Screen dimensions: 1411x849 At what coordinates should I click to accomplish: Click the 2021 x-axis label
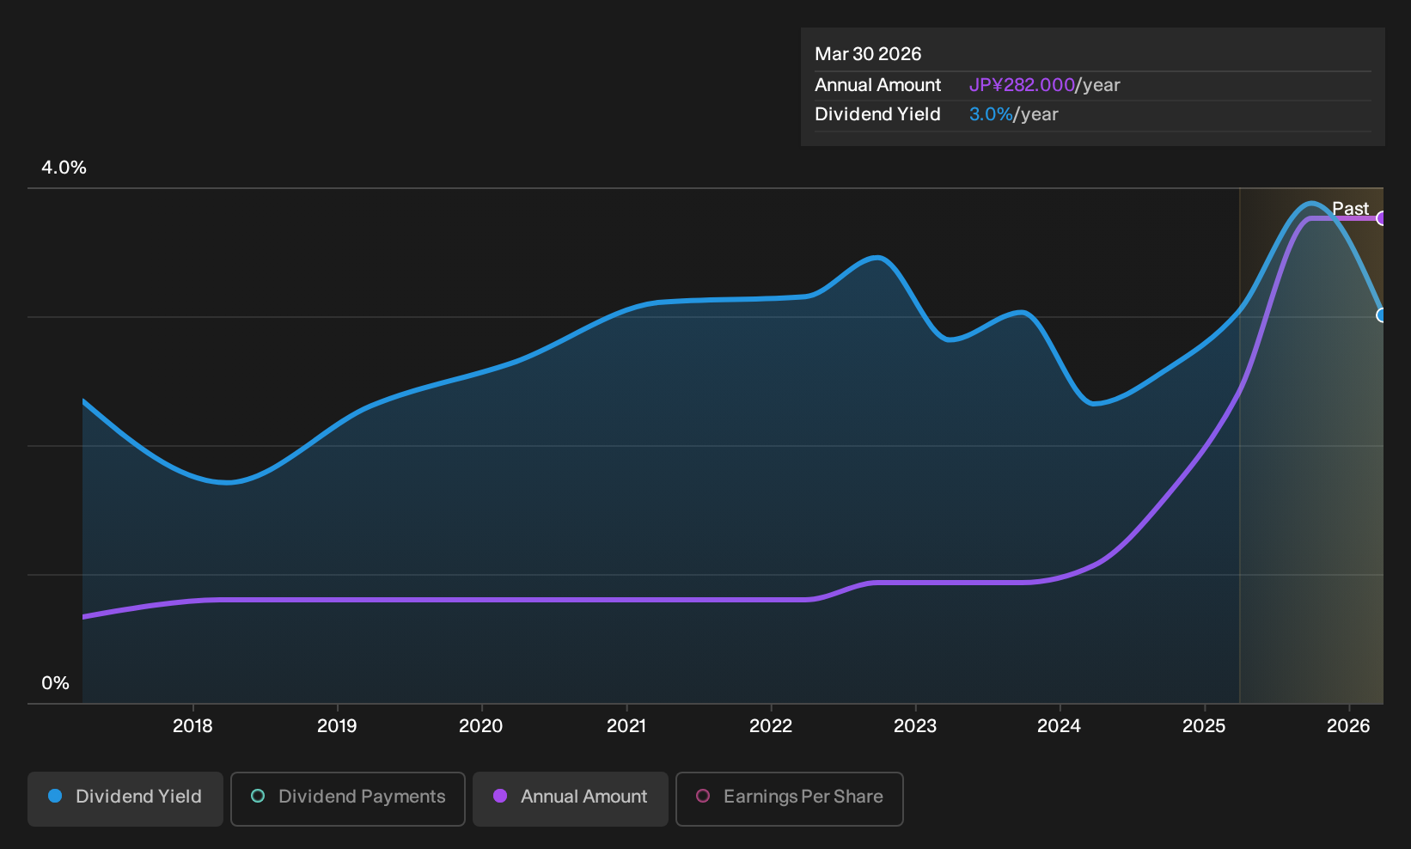tap(626, 726)
